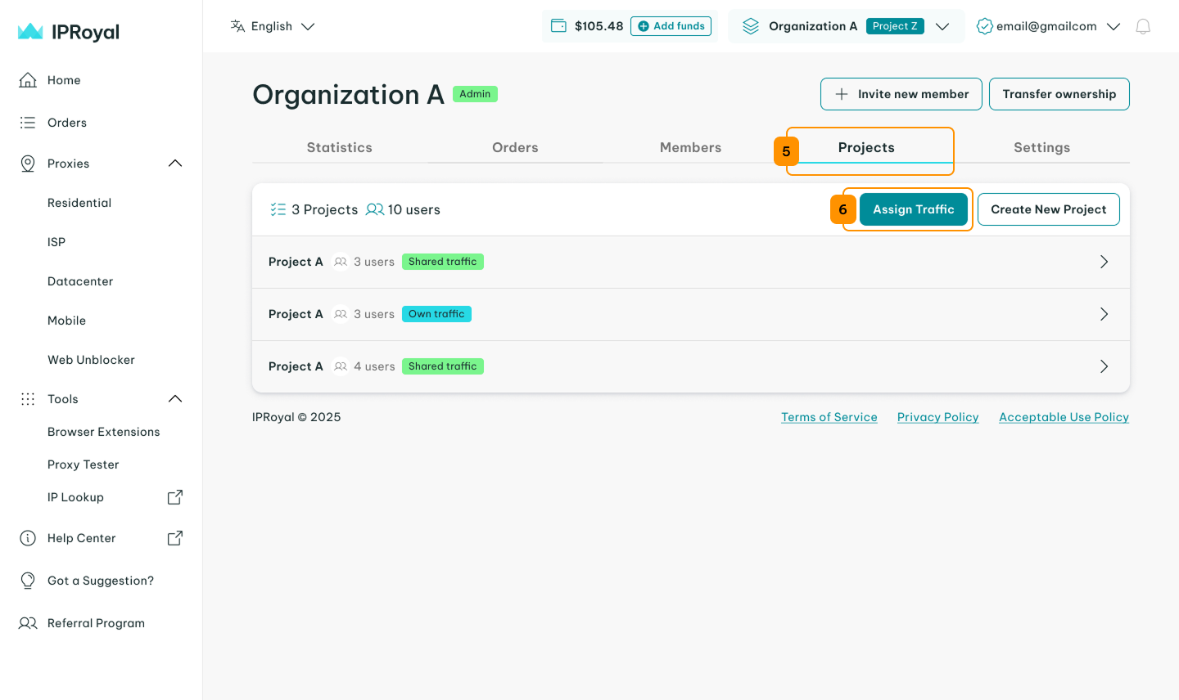
Task: Click the Assign Traffic button
Action: (x=913, y=209)
